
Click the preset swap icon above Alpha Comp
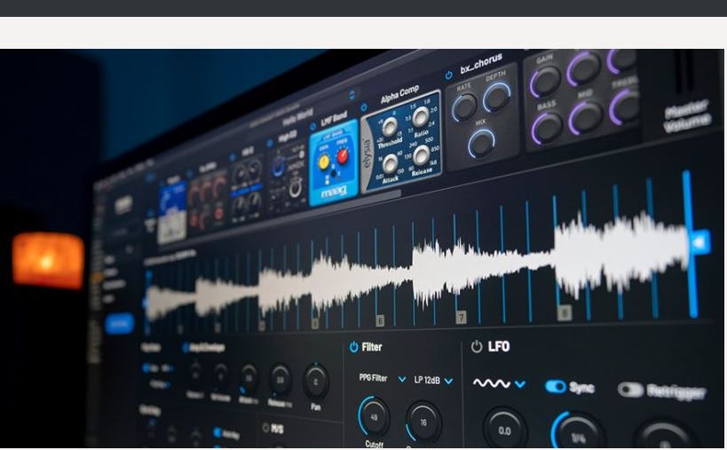click(352, 95)
